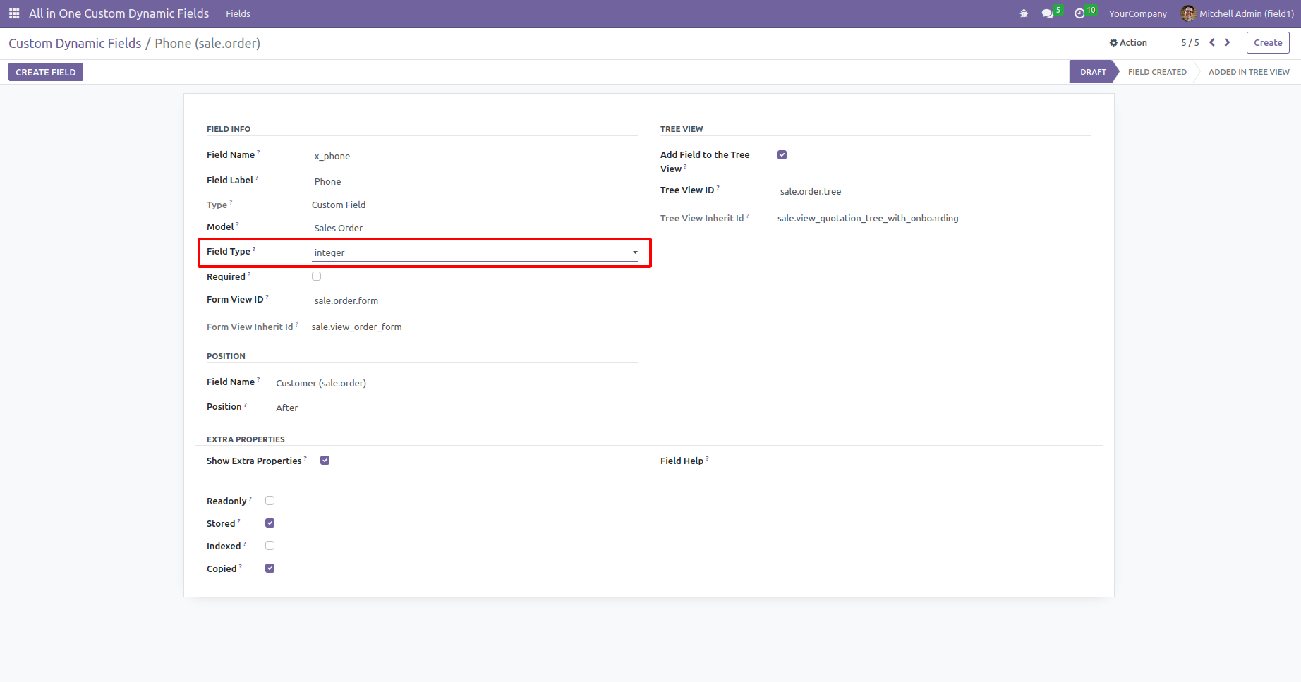Click the Field Label input box

click(x=474, y=181)
